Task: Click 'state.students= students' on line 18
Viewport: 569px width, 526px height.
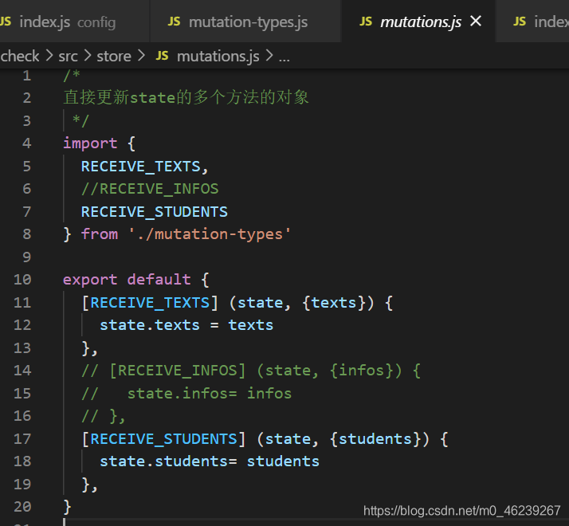Action: pyautogui.click(x=210, y=461)
